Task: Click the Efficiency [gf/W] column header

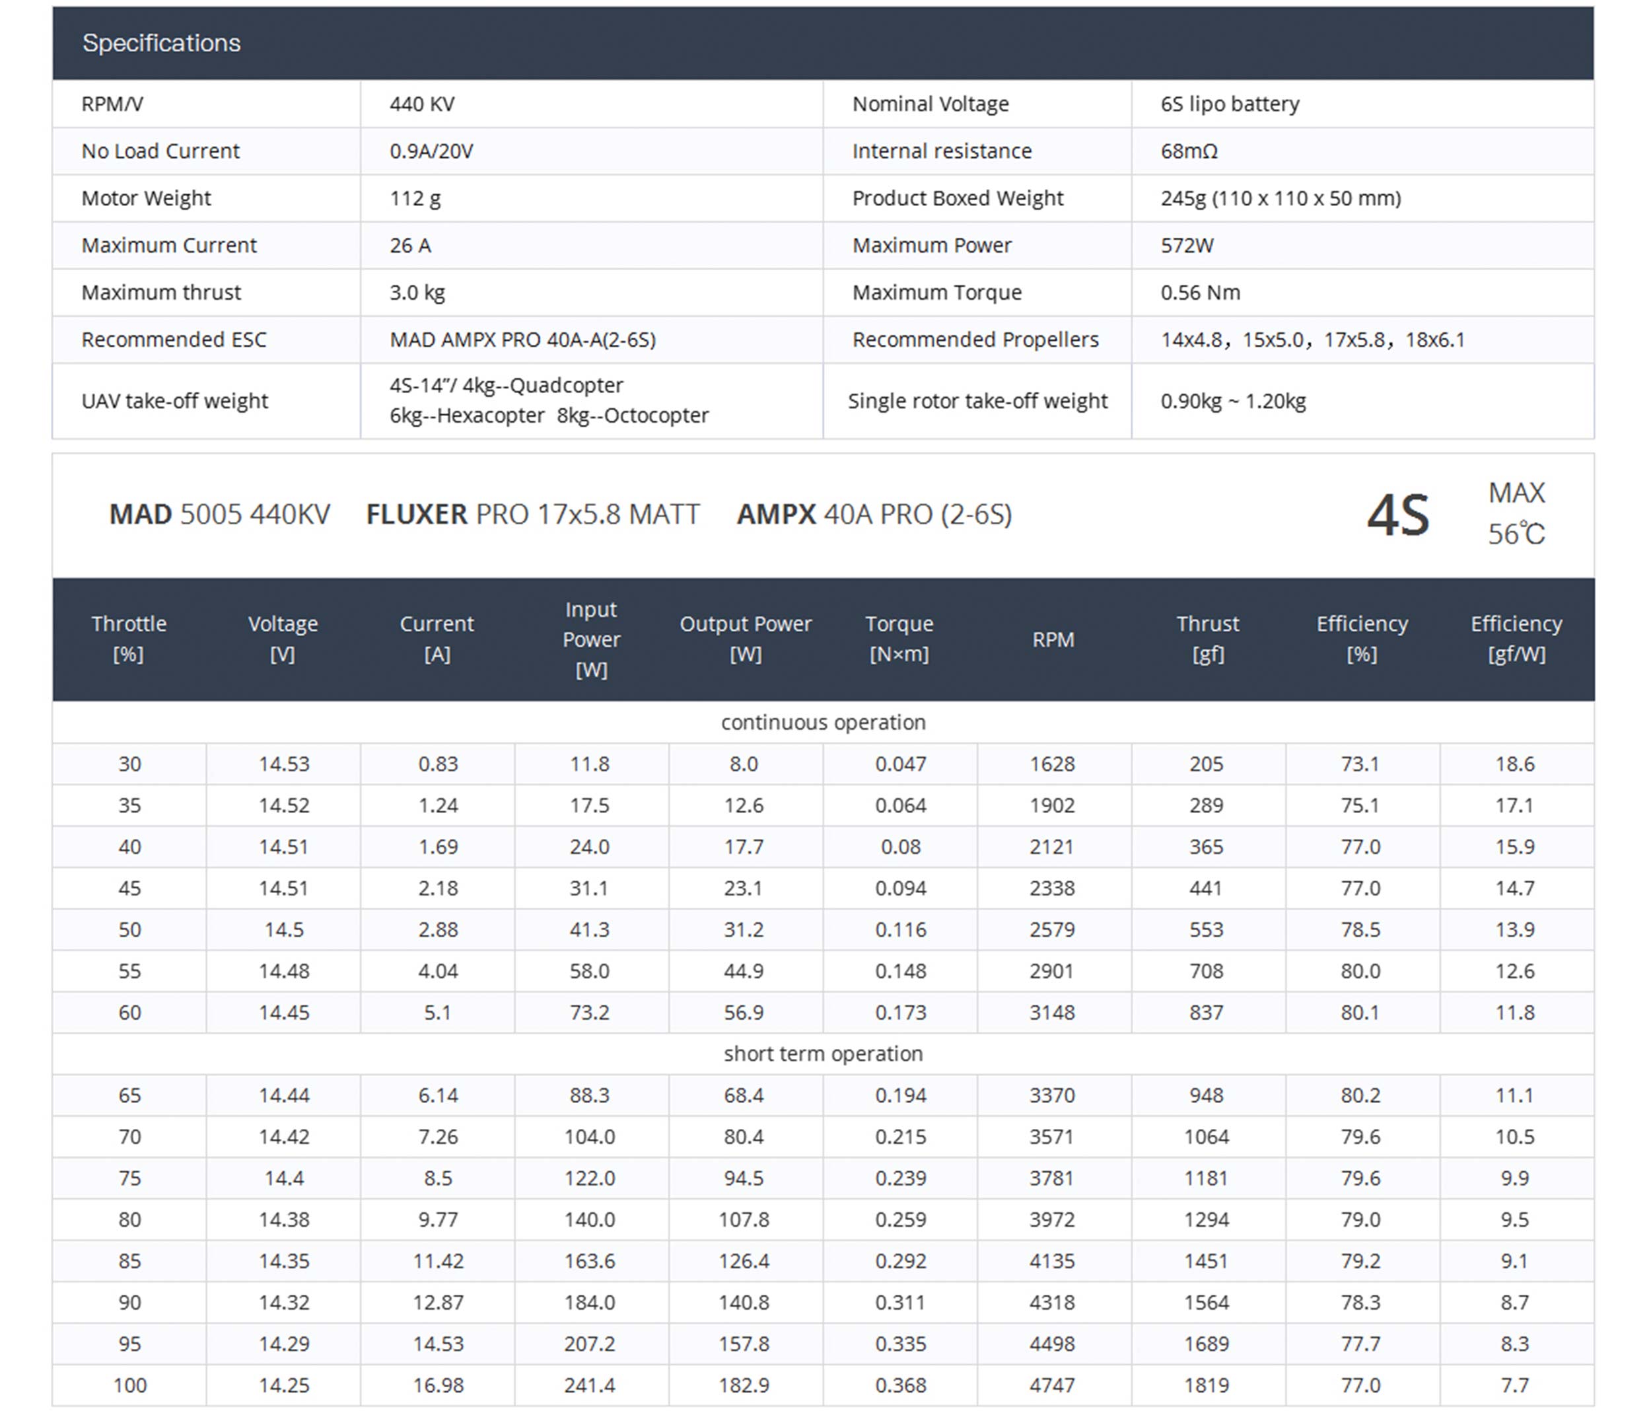Action: pos(1516,639)
